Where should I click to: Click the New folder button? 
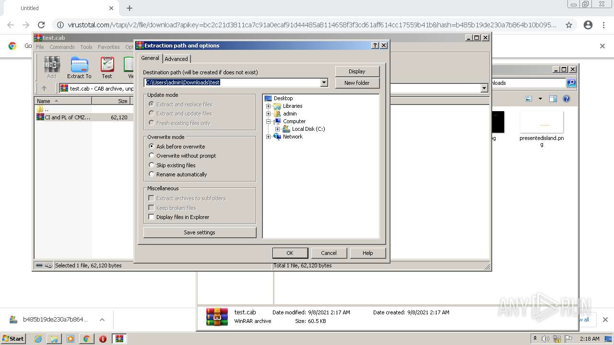point(357,83)
